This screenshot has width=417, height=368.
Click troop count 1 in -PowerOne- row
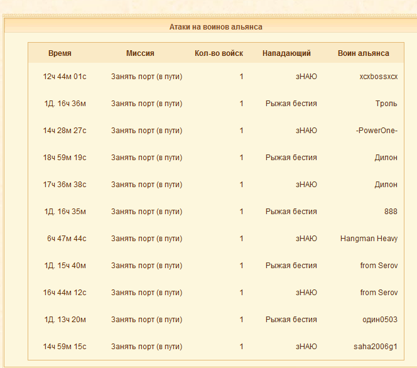pos(241,131)
